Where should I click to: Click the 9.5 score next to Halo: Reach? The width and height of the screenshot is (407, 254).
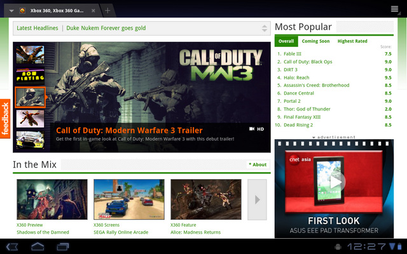point(388,77)
